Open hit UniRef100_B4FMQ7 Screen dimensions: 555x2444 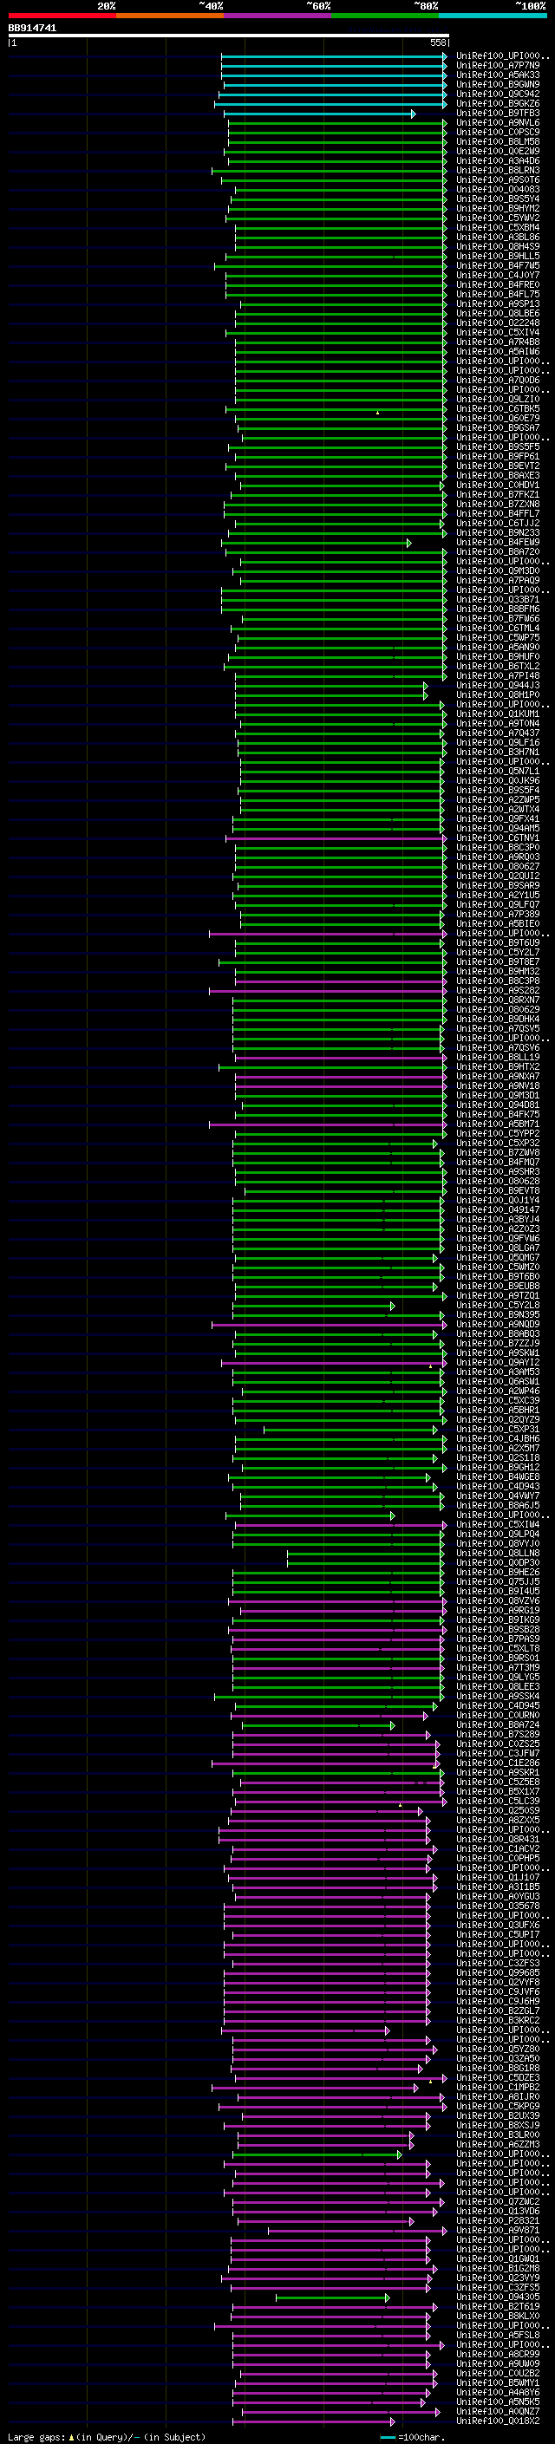tap(498, 1161)
